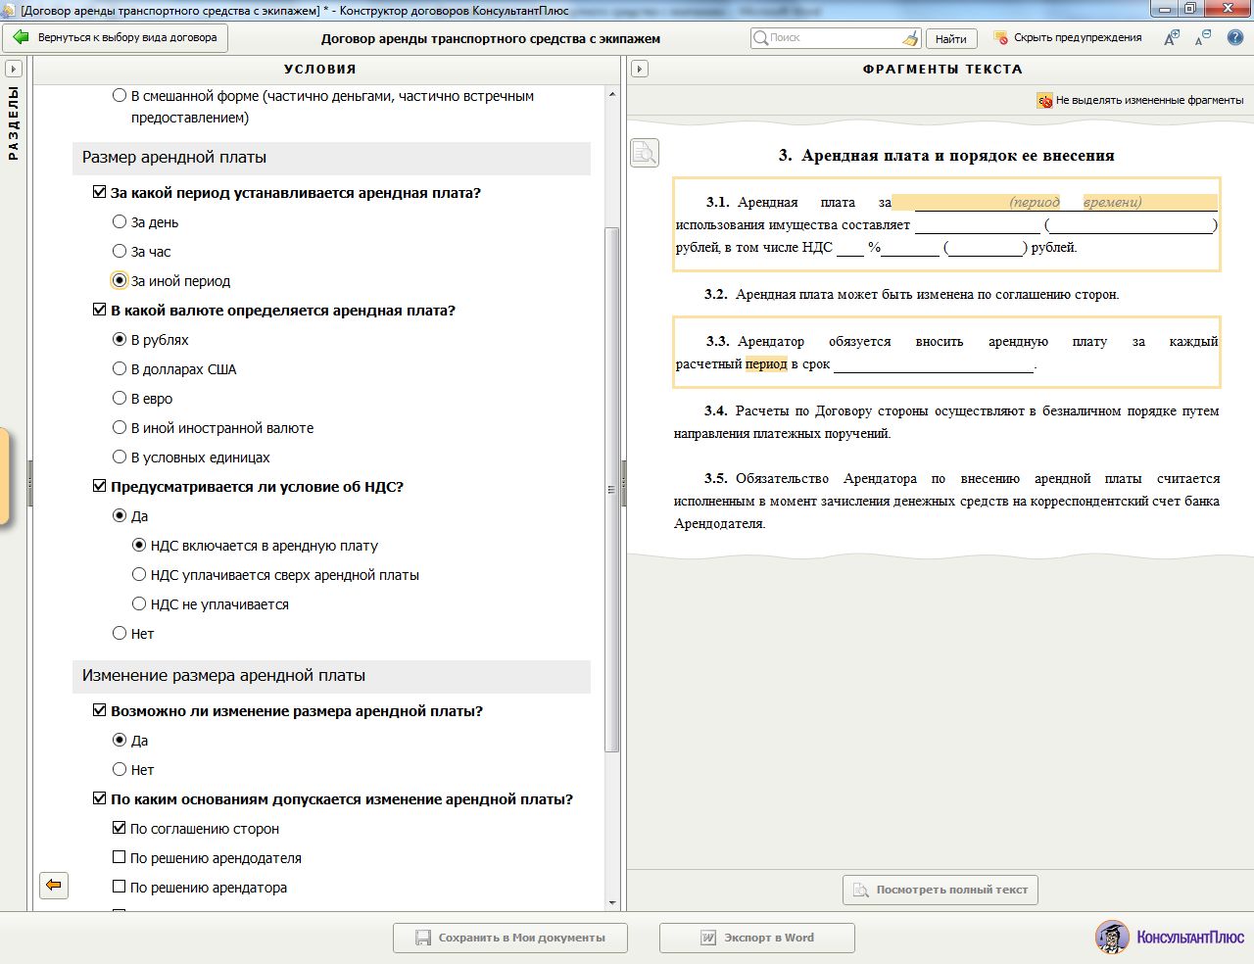
Task: Choose В иной иностранной валюте
Action: click(120, 427)
